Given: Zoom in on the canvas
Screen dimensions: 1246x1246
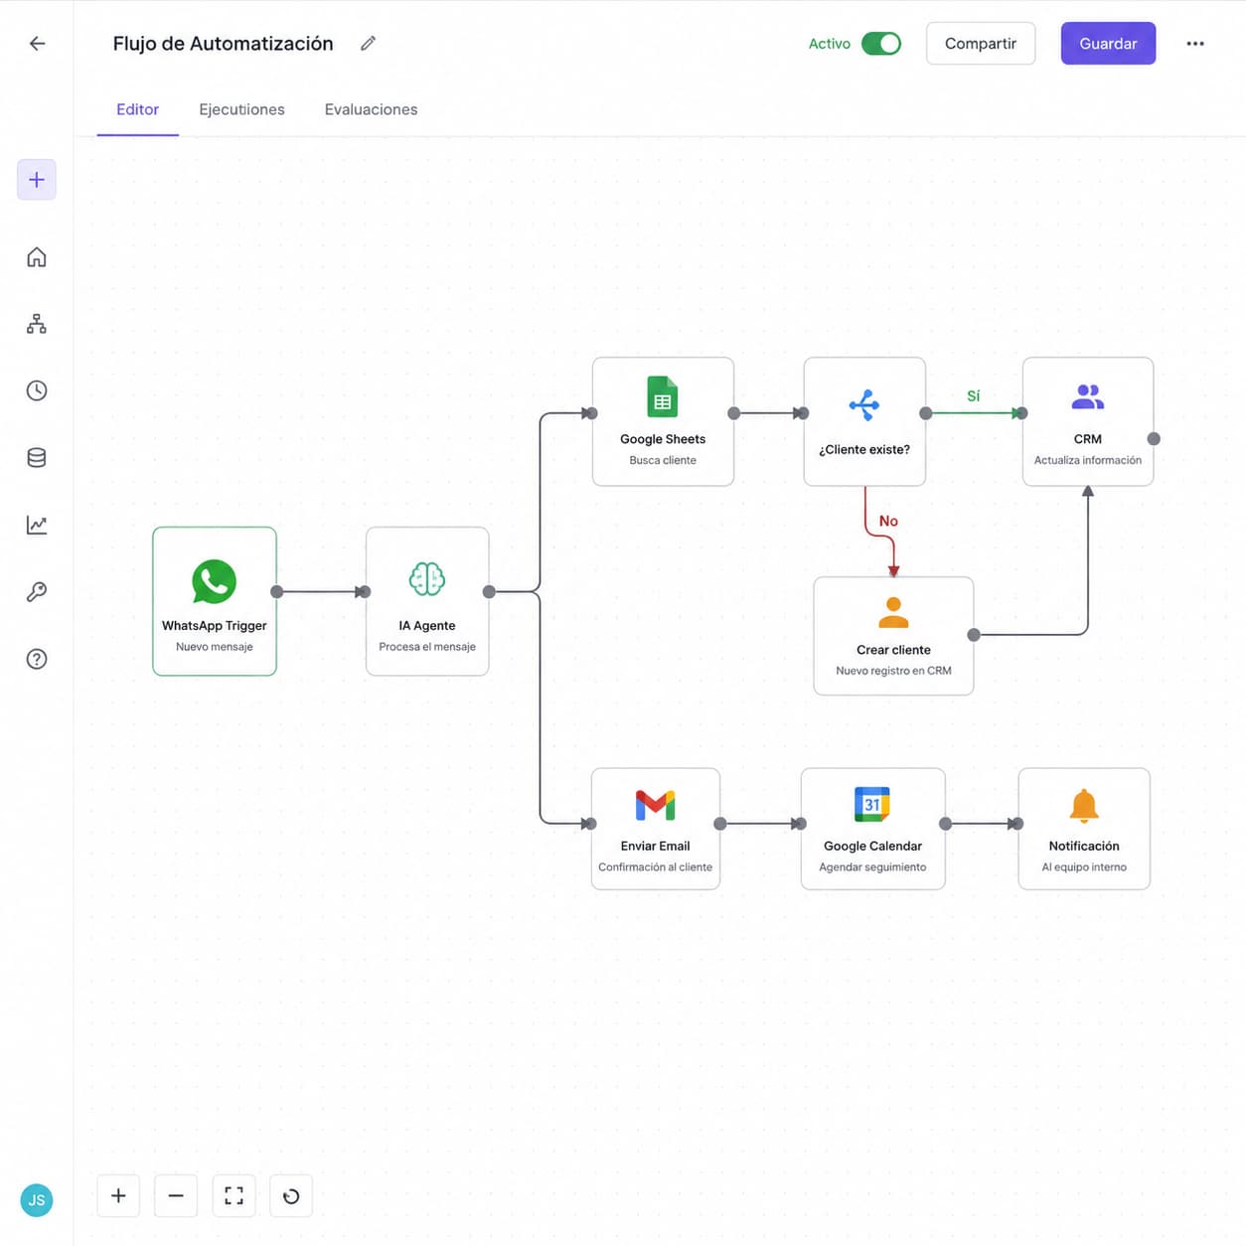Looking at the screenshot, I should point(118,1195).
